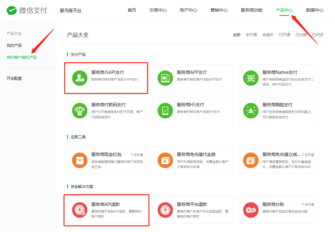The width and height of the screenshot is (335, 232).
Task: Open the 交易中心 navigation tab
Action: [158, 10]
